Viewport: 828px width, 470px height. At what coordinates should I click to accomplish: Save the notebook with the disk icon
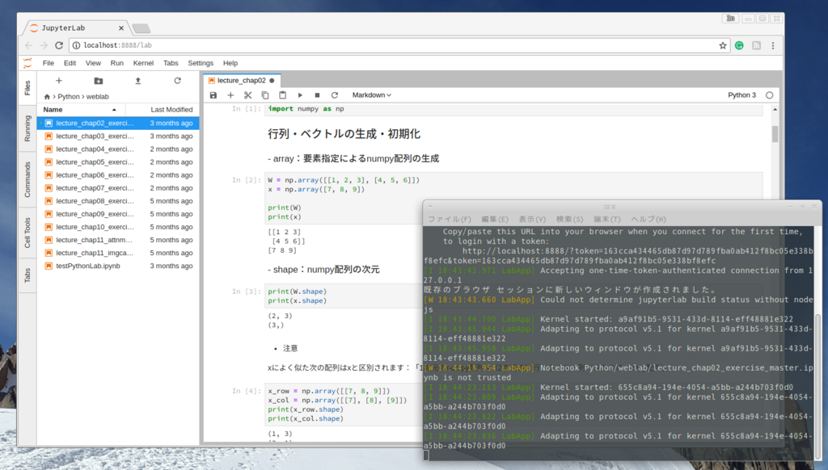point(213,95)
